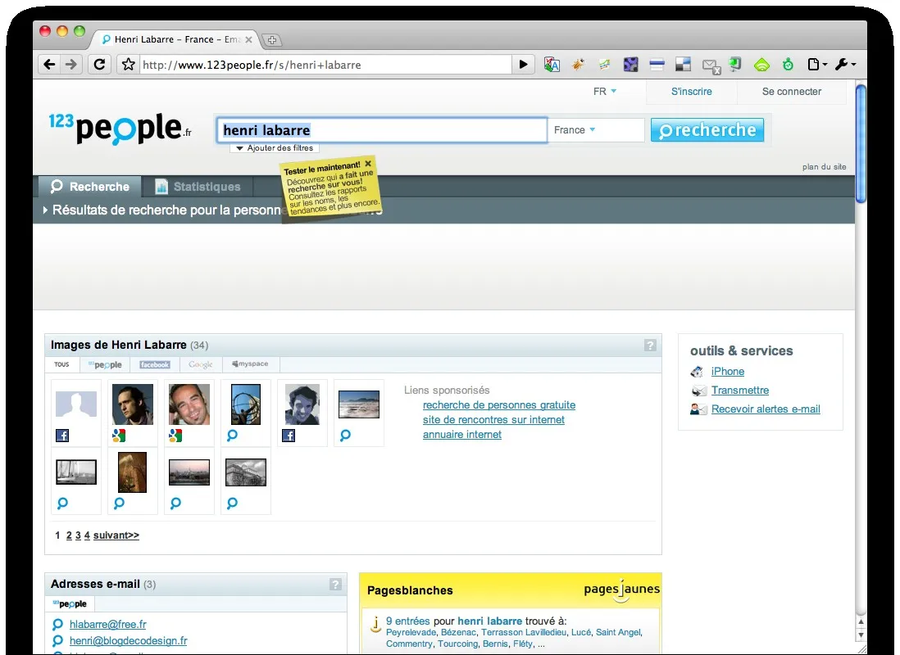The width and height of the screenshot is (900, 655).
Task: Open help for the Images section
Action: click(x=650, y=346)
